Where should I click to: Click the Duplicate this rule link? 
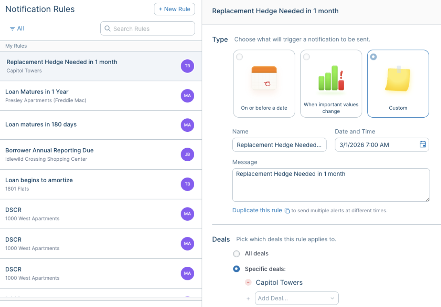pyautogui.click(x=257, y=210)
